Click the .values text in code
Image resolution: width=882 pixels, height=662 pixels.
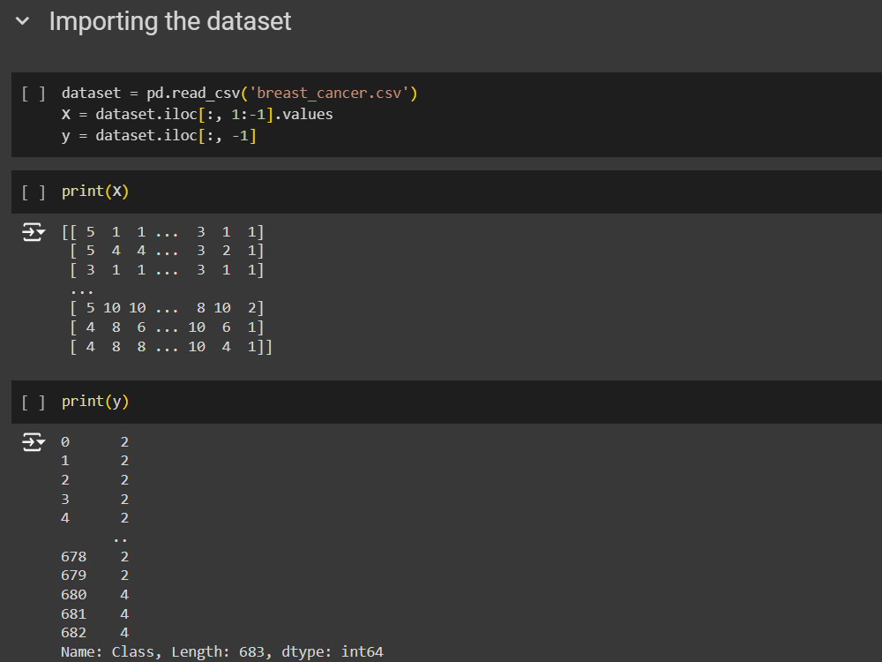(303, 114)
